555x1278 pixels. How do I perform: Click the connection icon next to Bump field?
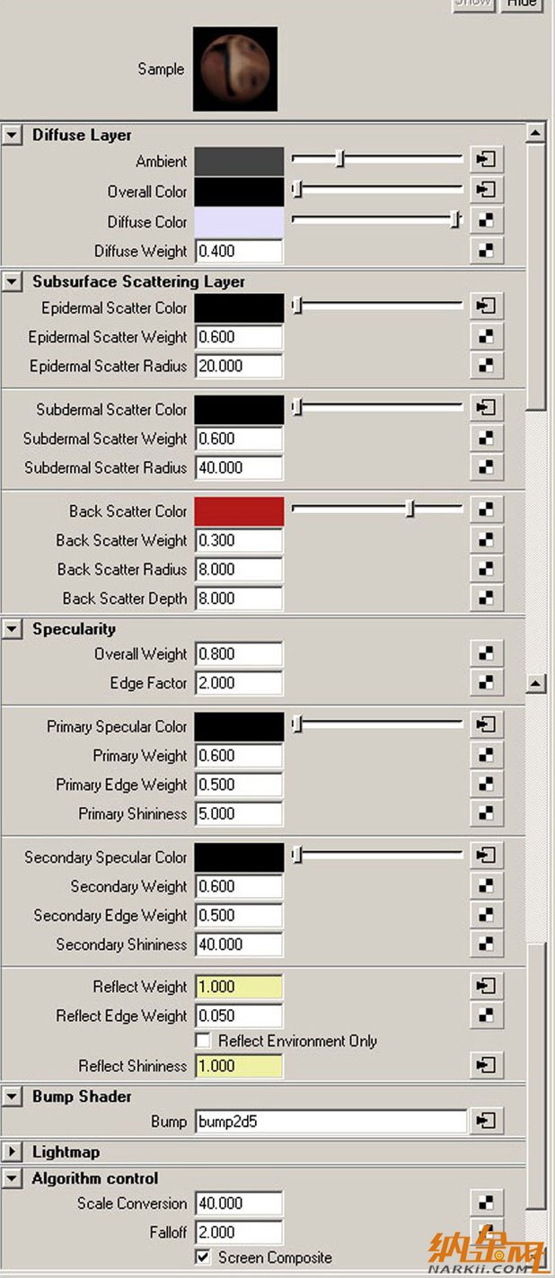487,1121
